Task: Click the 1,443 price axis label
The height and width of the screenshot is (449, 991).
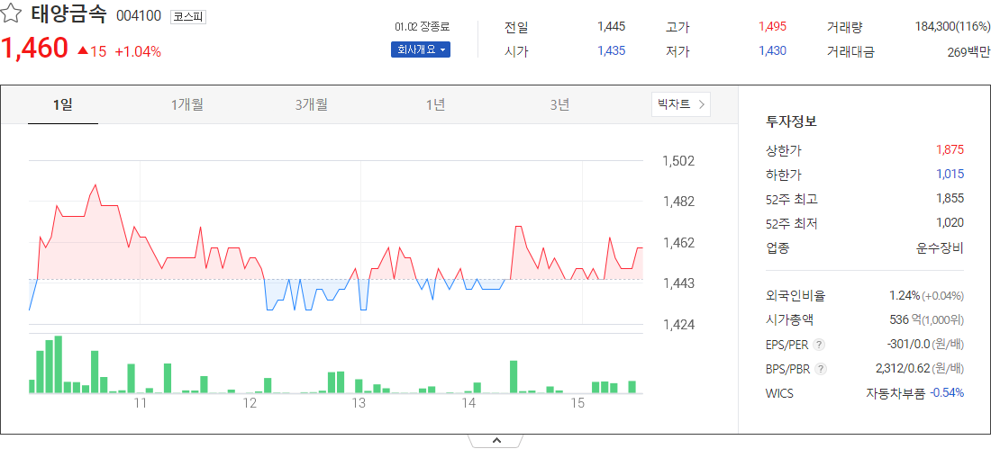Action: pos(678,283)
